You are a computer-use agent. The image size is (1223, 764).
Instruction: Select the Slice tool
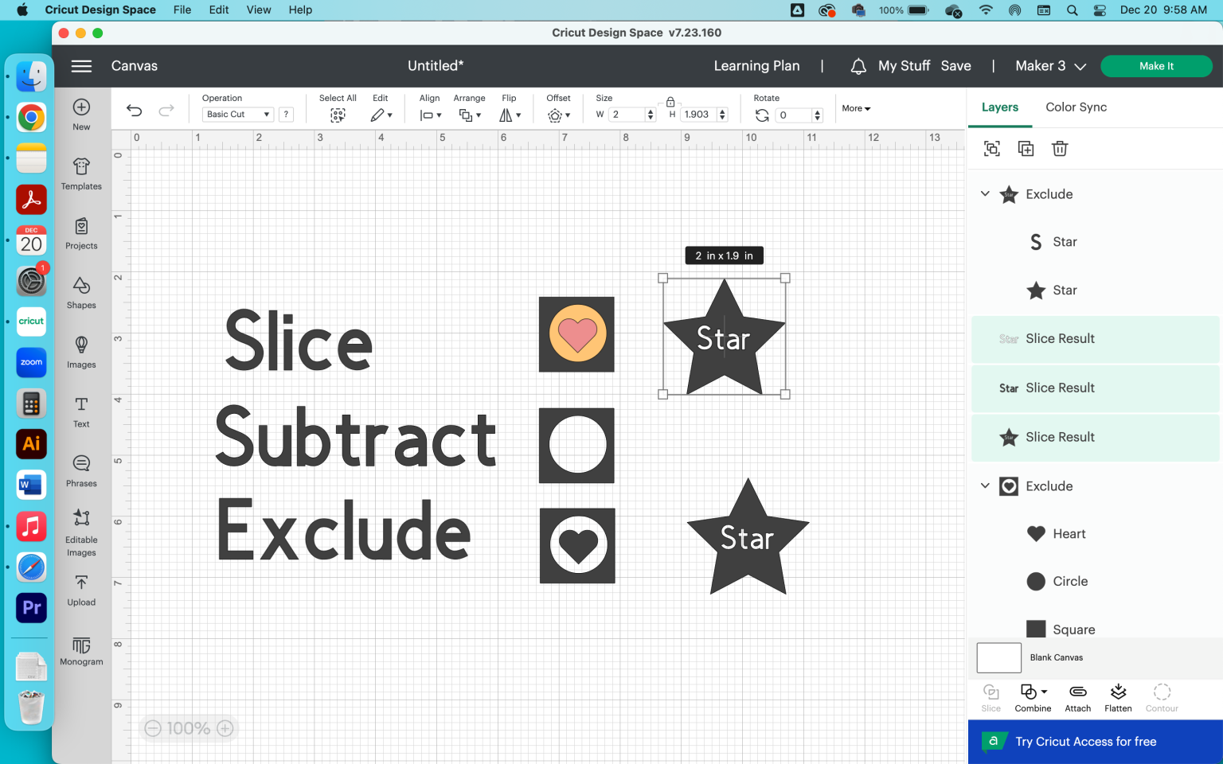[x=991, y=697]
